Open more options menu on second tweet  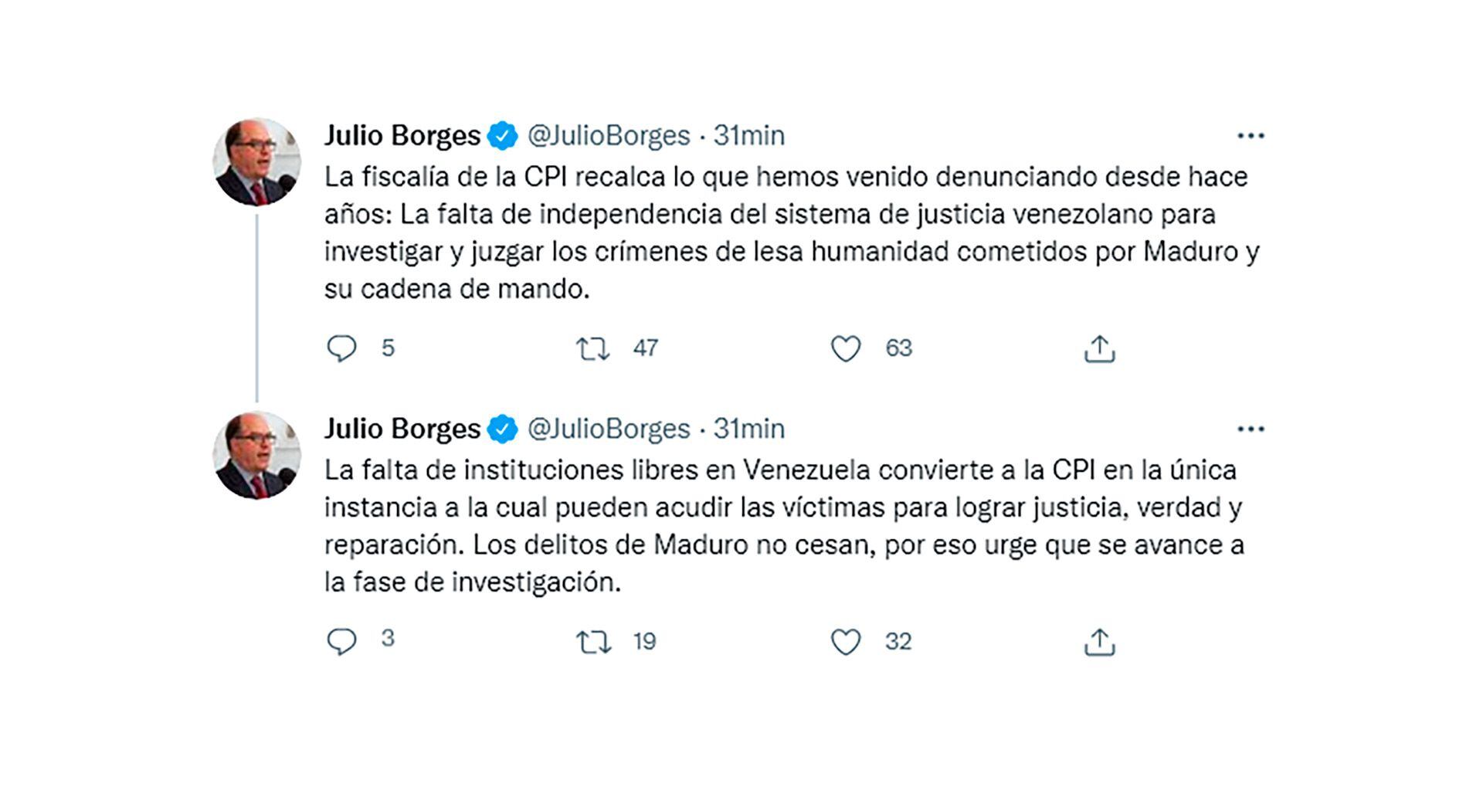[x=1251, y=429]
